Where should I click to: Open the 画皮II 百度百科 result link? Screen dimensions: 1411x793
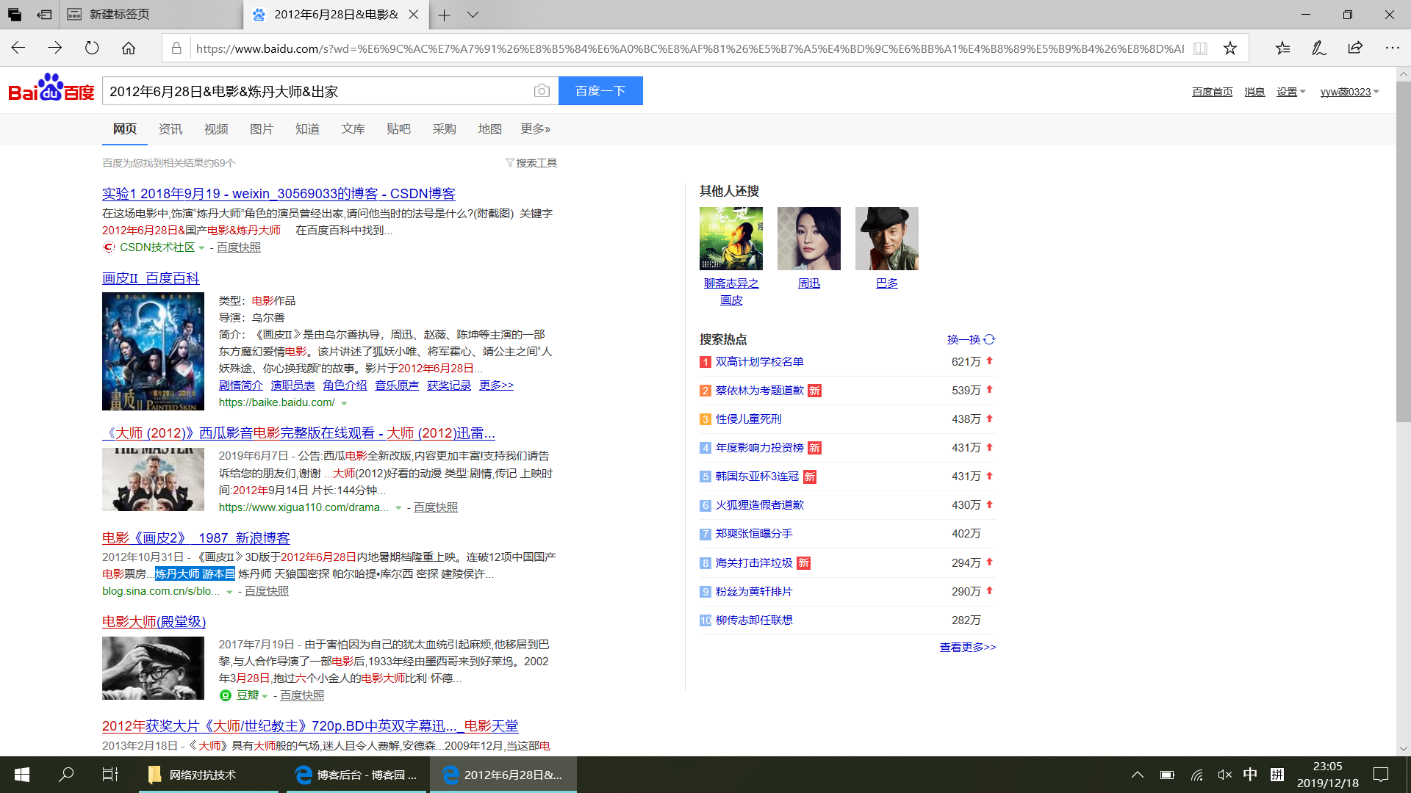coord(151,278)
